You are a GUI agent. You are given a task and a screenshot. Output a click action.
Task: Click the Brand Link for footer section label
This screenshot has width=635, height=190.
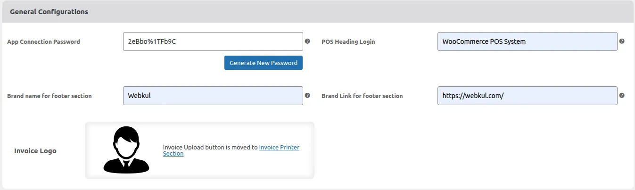click(362, 96)
